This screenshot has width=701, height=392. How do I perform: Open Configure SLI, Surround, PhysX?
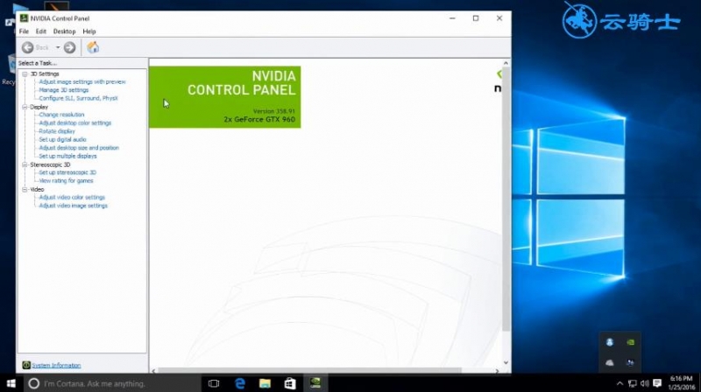point(78,98)
